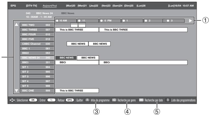This screenshot has height=115, width=209.
Task: Select the 0 PM time slot
Action: click(x=110, y=21)
